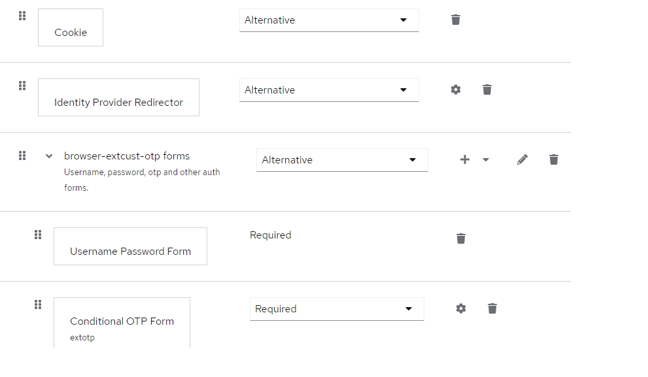This screenshot has height=377, width=648.
Task: Click drag handle of Identity Provider Redirector
Action: [22, 86]
